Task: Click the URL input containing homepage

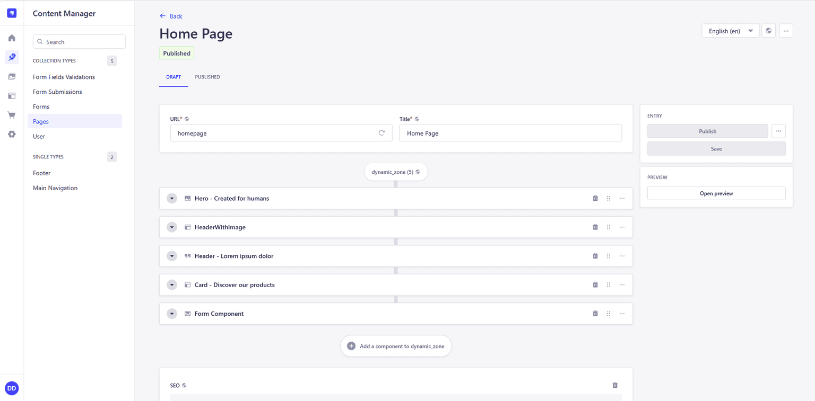Action: pos(281,133)
